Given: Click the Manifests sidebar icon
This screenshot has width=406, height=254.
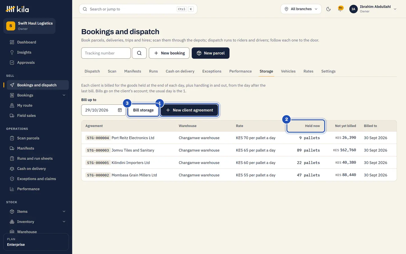Looking at the screenshot, I should 12,148.
